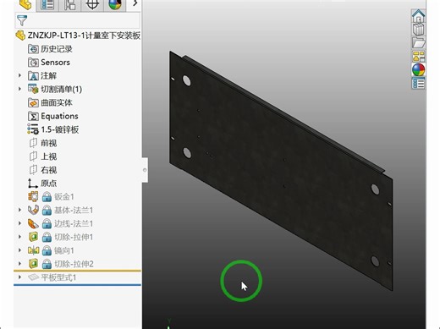
Task: Select 切除-拉伸1 text
Action: click(74, 237)
